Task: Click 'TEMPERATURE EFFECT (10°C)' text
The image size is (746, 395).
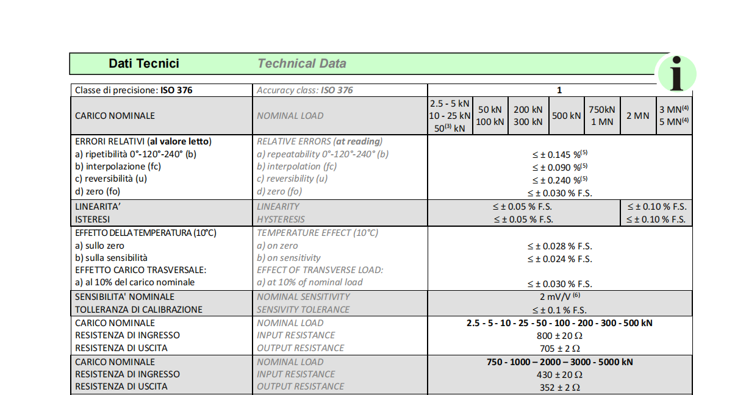Action: (318, 233)
